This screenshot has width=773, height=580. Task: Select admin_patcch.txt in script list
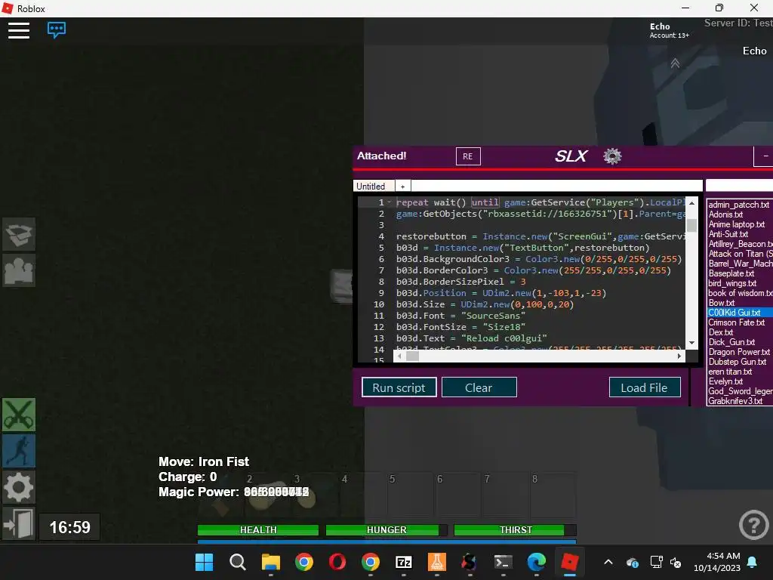click(740, 205)
